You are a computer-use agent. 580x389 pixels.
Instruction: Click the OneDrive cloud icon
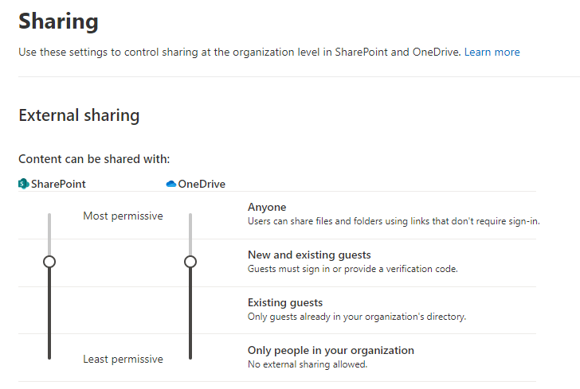(170, 184)
